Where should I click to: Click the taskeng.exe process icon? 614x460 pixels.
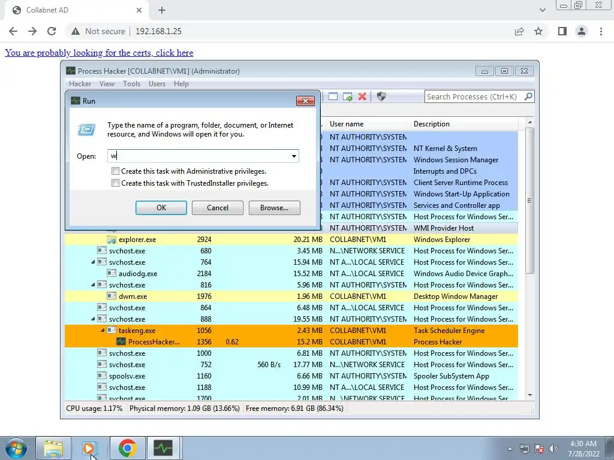pyautogui.click(x=112, y=330)
